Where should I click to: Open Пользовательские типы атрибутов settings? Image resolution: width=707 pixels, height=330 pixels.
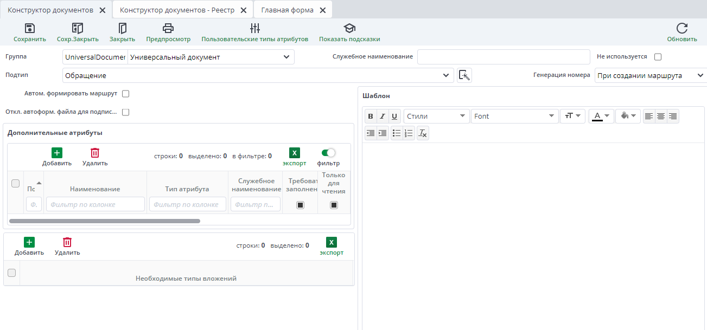(x=254, y=29)
